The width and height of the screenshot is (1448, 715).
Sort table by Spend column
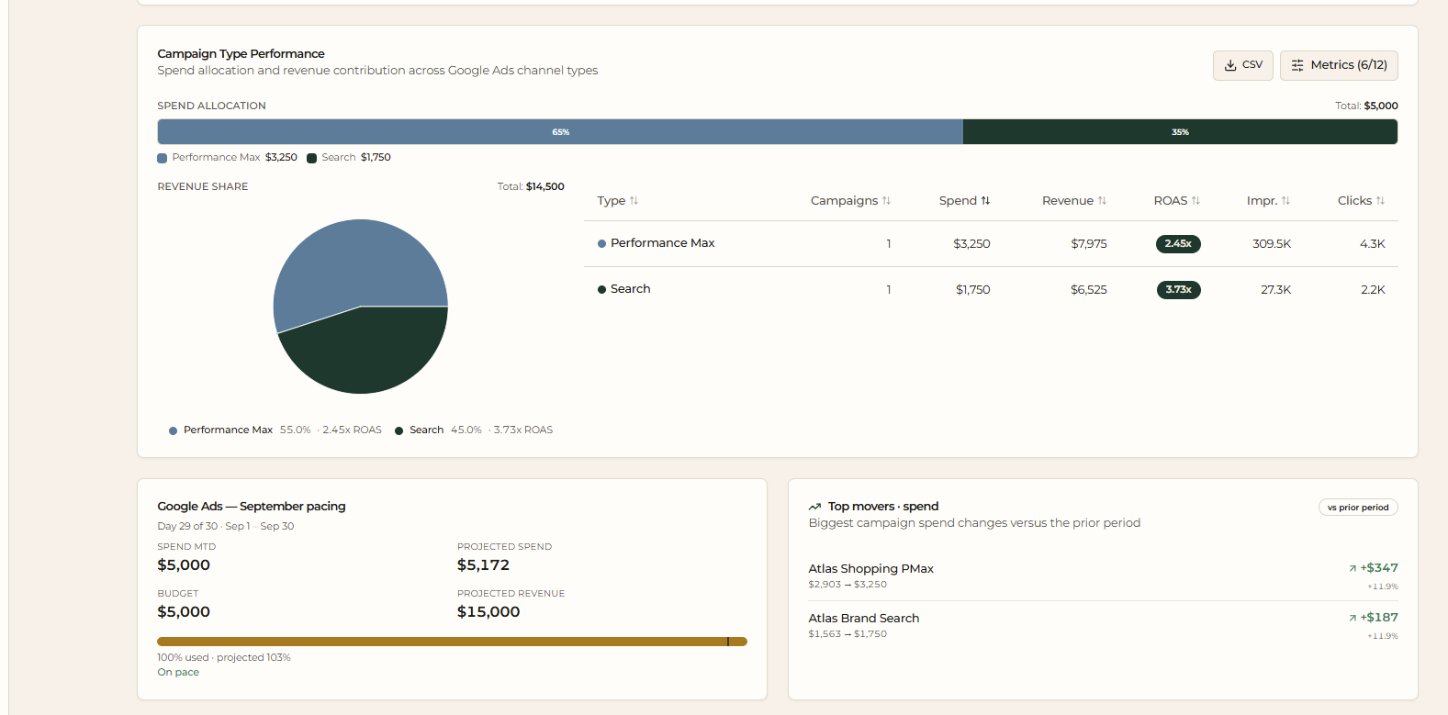964,201
